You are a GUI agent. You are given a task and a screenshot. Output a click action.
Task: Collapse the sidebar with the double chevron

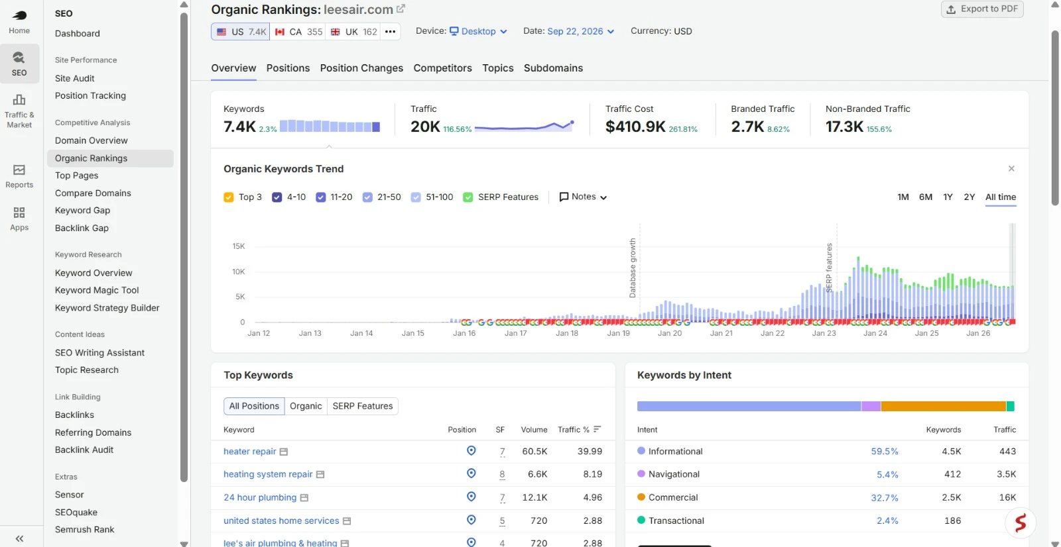coord(19,538)
